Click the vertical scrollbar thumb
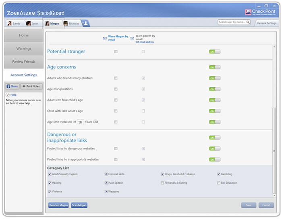The image size is (282, 219). pos(274,151)
